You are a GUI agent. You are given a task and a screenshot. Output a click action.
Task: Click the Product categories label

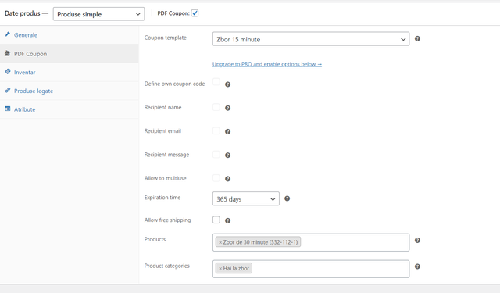[x=166, y=266]
